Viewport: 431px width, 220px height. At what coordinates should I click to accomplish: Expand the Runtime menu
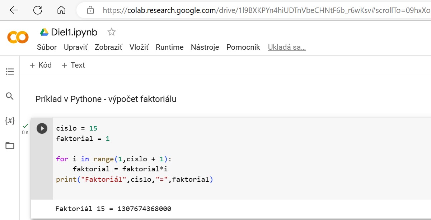pyautogui.click(x=169, y=47)
